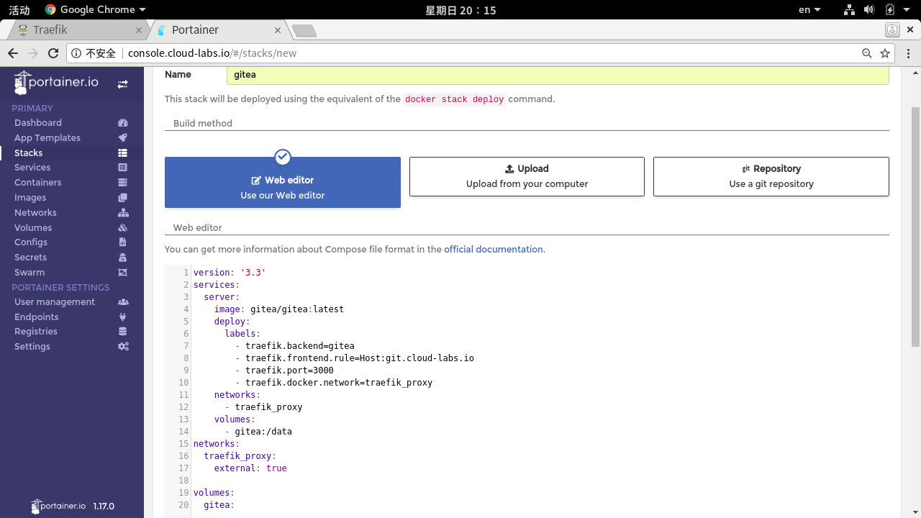
Task: Open the official documentation link
Action: [x=494, y=250]
